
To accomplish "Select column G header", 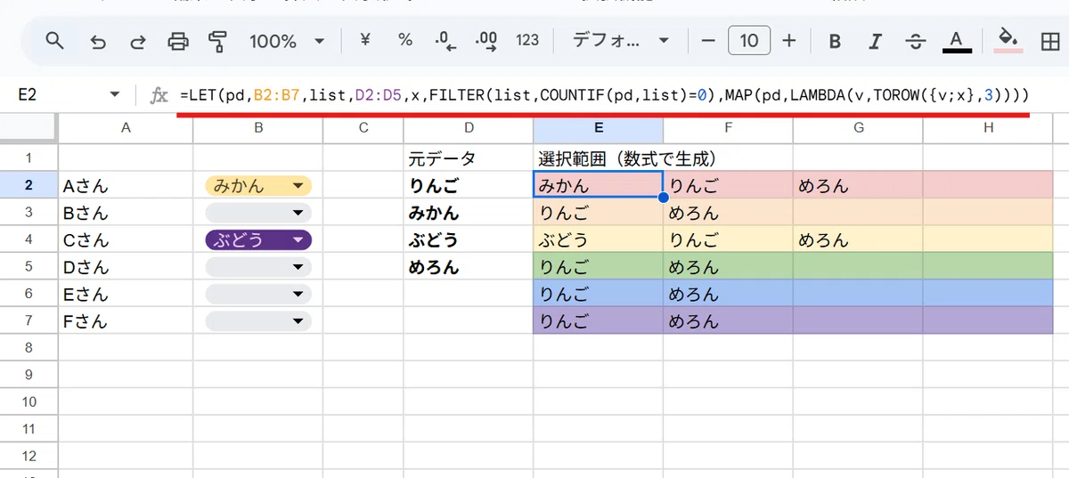I will click(858, 128).
